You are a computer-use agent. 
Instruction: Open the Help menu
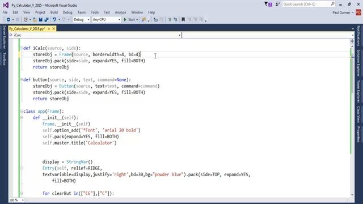tap(151, 12)
